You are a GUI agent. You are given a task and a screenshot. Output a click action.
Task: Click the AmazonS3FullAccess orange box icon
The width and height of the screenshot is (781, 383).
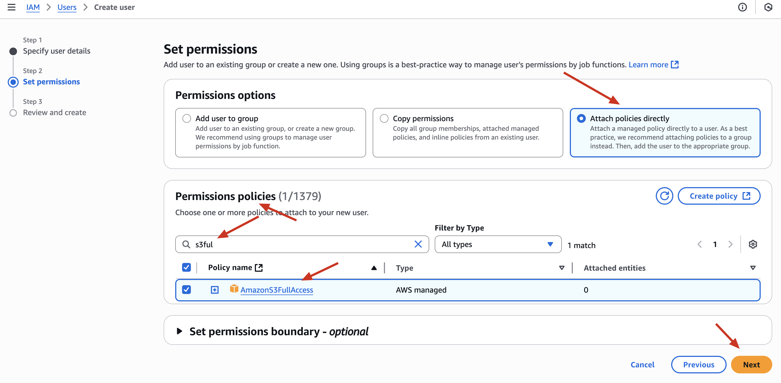pos(234,289)
